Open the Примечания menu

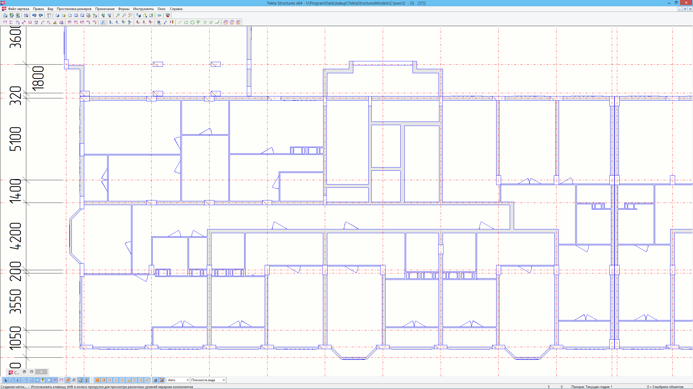(105, 9)
